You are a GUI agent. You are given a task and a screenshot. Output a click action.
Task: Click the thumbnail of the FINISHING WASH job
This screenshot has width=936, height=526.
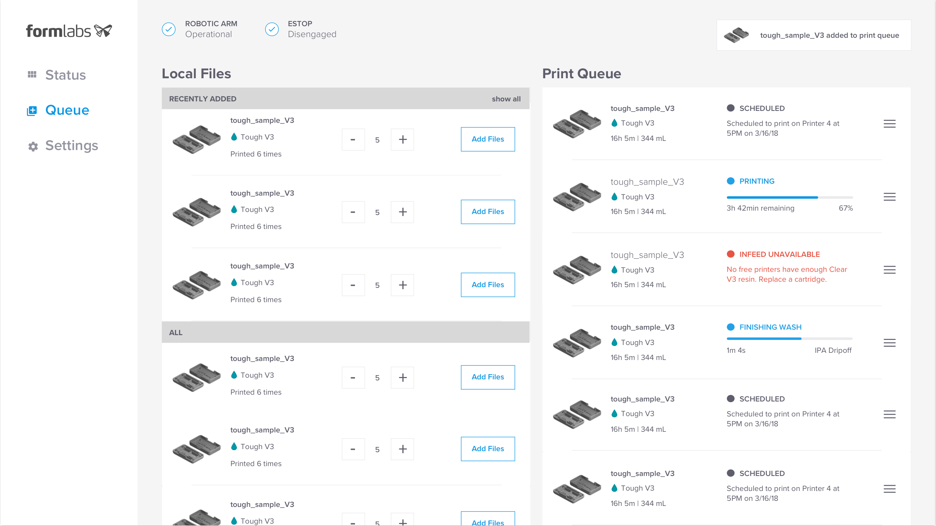pos(577,343)
